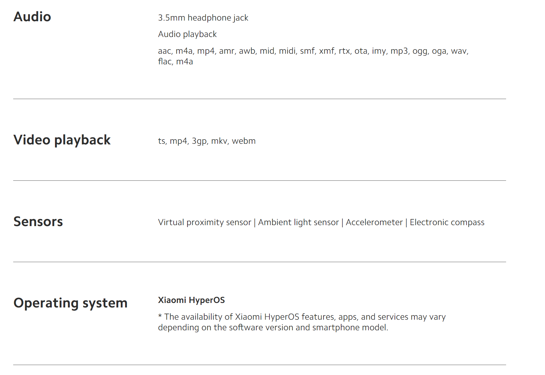Click the divider line below the Sensors row
The image size is (545, 375).
coord(259,262)
